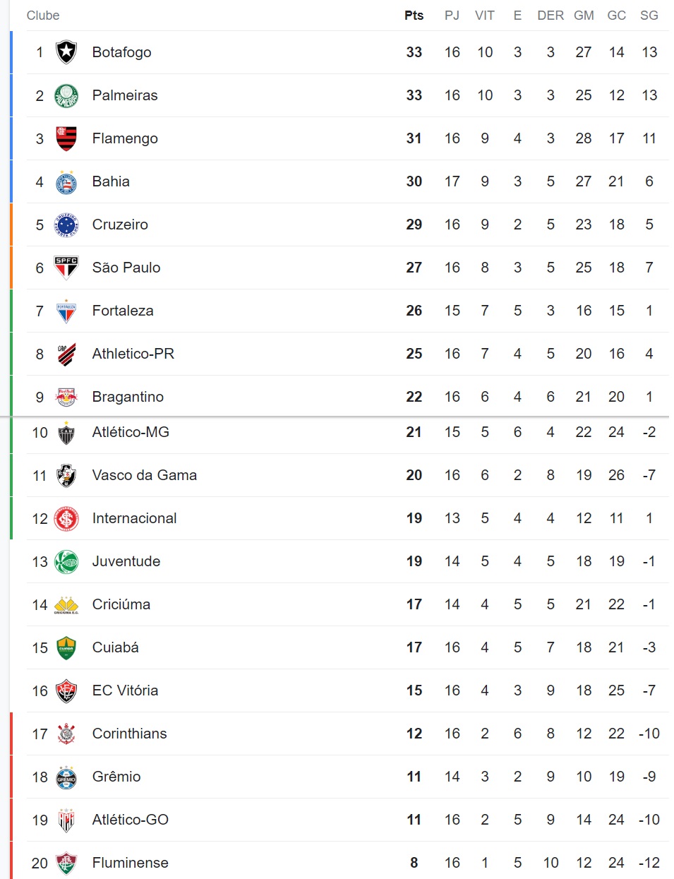Click the Palmeiras green crest icon

pyautogui.click(x=66, y=95)
